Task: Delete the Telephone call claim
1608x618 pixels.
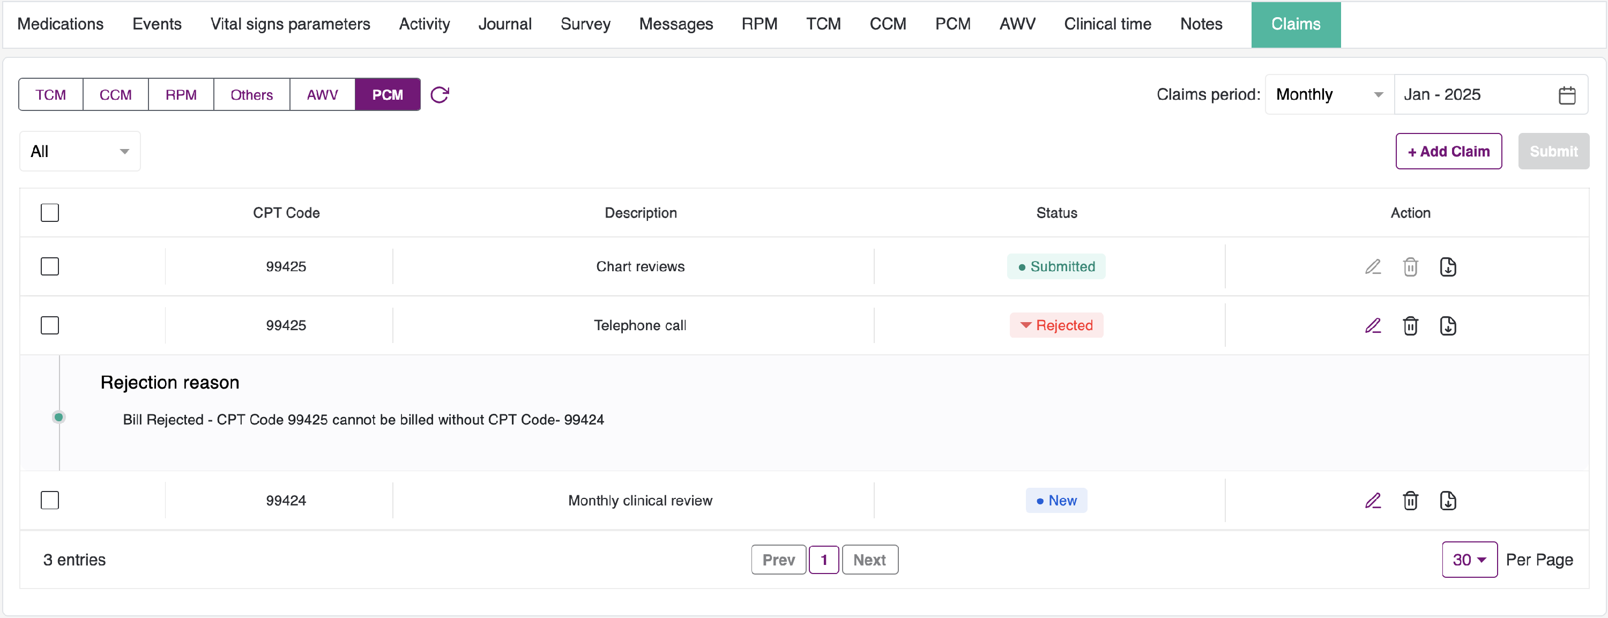Action: tap(1410, 325)
